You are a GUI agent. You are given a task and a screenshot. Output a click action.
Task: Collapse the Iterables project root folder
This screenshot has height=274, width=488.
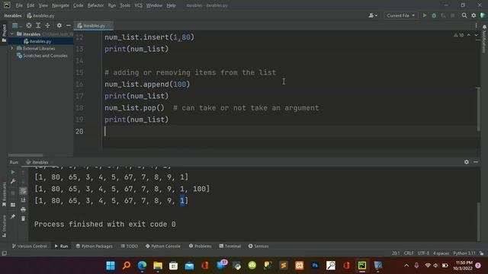pos(12,33)
